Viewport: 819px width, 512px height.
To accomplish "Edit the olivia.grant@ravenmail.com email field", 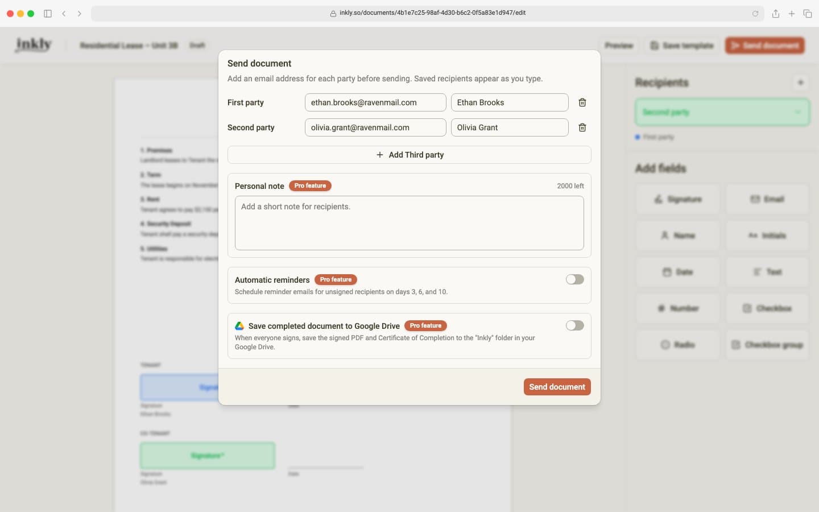I will (x=375, y=127).
